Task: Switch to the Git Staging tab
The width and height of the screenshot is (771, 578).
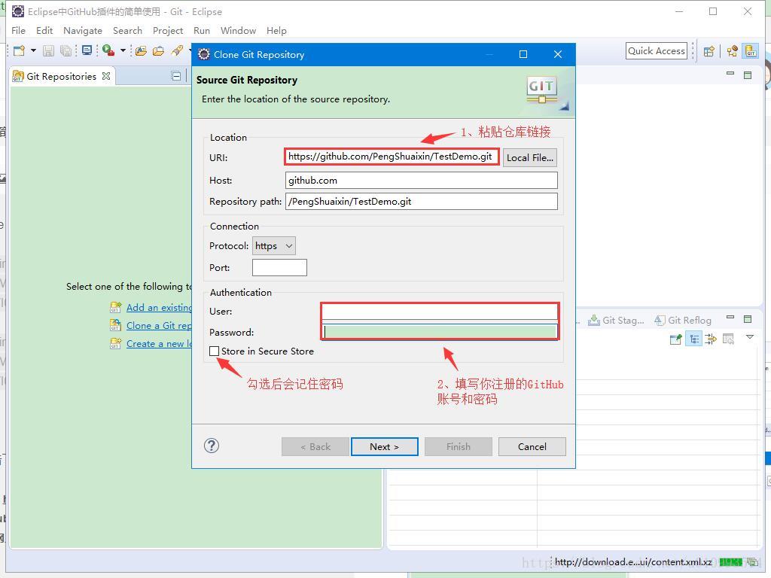Action: click(x=616, y=321)
